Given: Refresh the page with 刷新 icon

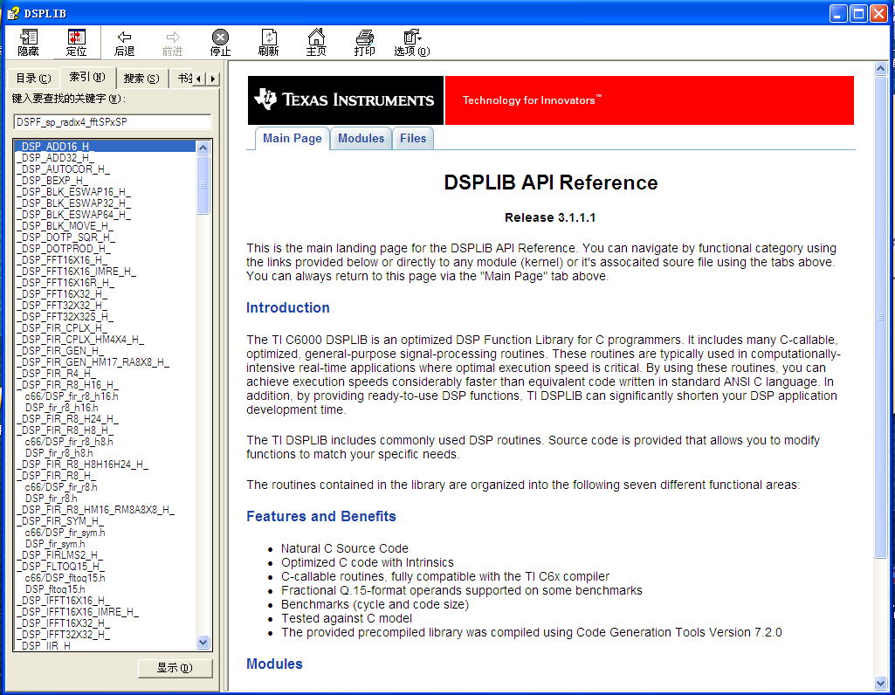Looking at the screenshot, I should (x=268, y=43).
